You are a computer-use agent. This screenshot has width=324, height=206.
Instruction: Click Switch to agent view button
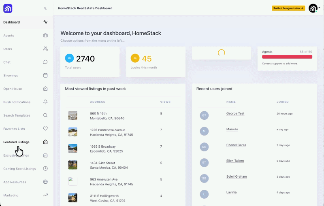coord(288,8)
